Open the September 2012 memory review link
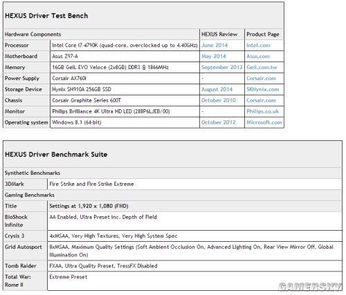346x295 pixels. pos(222,67)
